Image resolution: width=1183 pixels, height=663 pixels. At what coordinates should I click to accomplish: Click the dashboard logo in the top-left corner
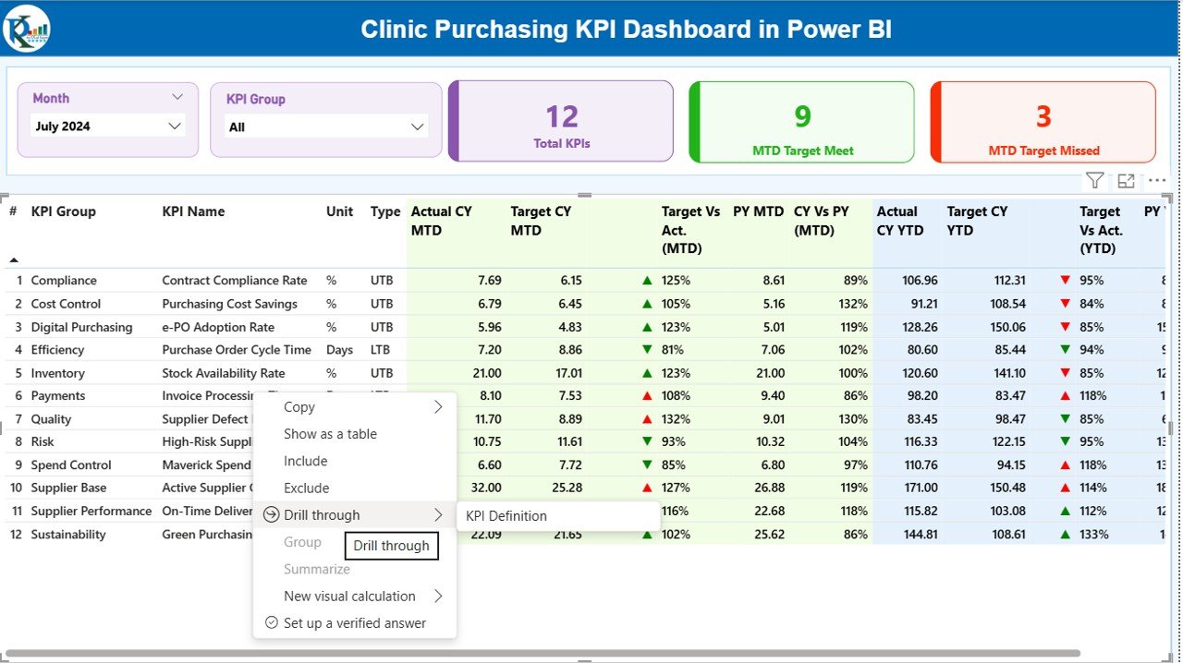click(x=27, y=29)
